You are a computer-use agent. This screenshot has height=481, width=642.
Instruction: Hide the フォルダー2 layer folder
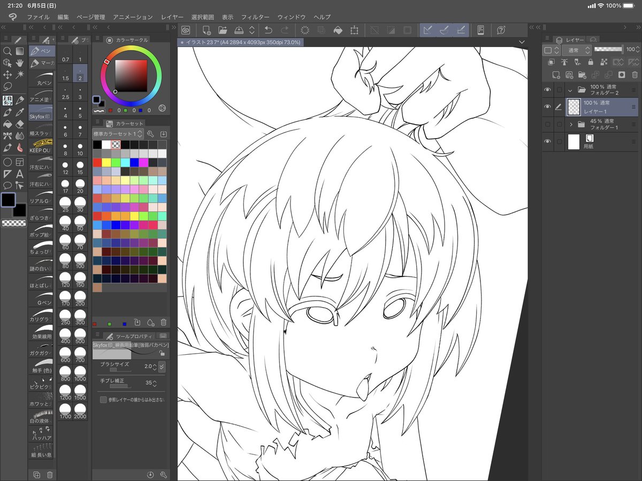[x=548, y=89]
